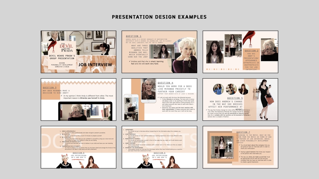Screen dimensions: 319x179
Task: Select the Question 1 slide thumbnail
Action: 159,52
